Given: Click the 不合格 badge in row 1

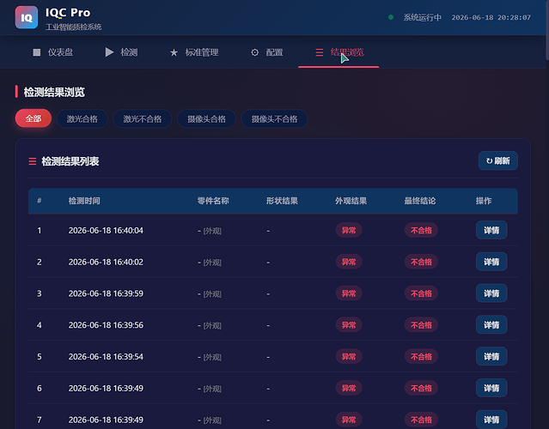Looking at the screenshot, I should 421,230.
